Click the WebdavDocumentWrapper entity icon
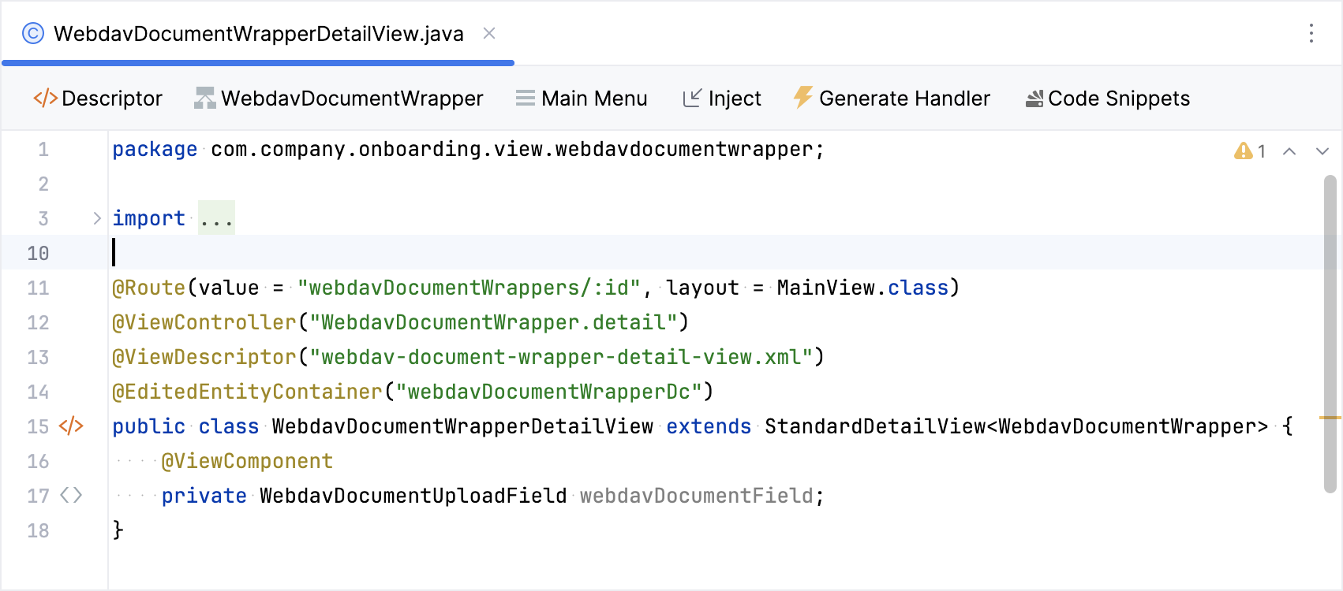The width and height of the screenshot is (1343, 591). point(205,98)
